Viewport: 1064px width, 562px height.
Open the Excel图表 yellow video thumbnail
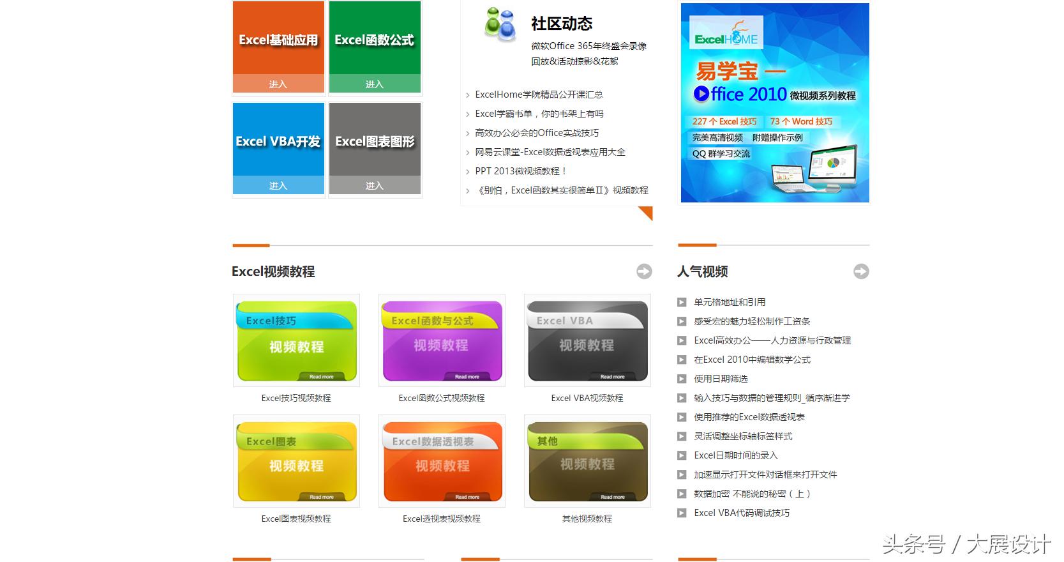point(296,461)
